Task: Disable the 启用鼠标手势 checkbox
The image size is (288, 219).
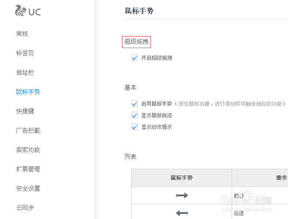Action: pyautogui.click(x=135, y=104)
